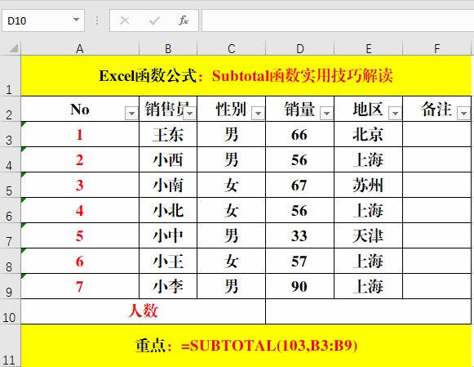Click cell containing 小西
The image size is (474, 367).
(168, 160)
